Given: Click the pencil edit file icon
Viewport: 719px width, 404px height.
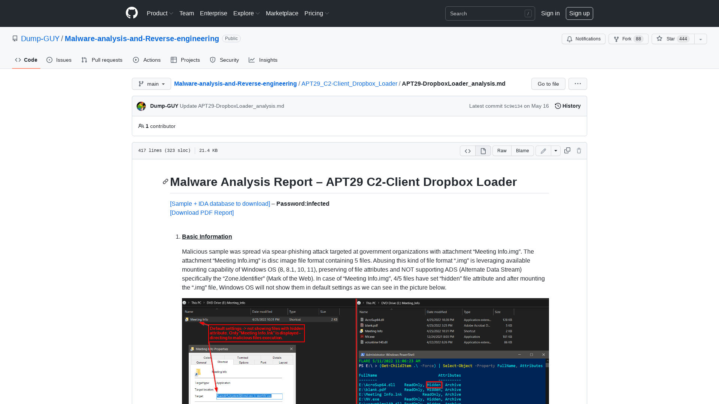Looking at the screenshot, I should click(543, 151).
